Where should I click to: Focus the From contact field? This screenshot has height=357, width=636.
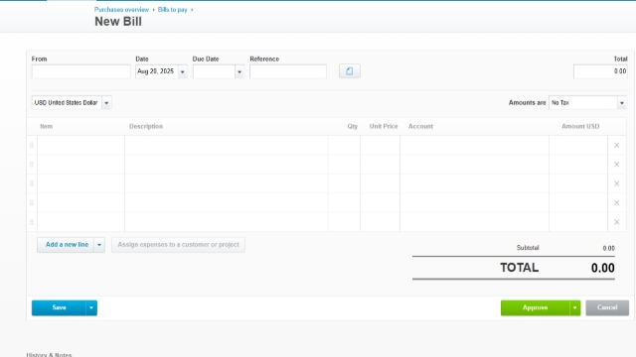[x=81, y=71]
